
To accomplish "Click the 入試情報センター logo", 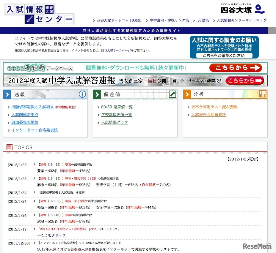I will point(39,14).
